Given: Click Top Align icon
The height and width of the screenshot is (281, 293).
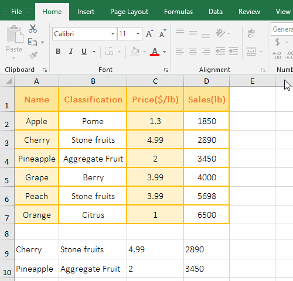Looking at the screenshot, I should 180,31.
